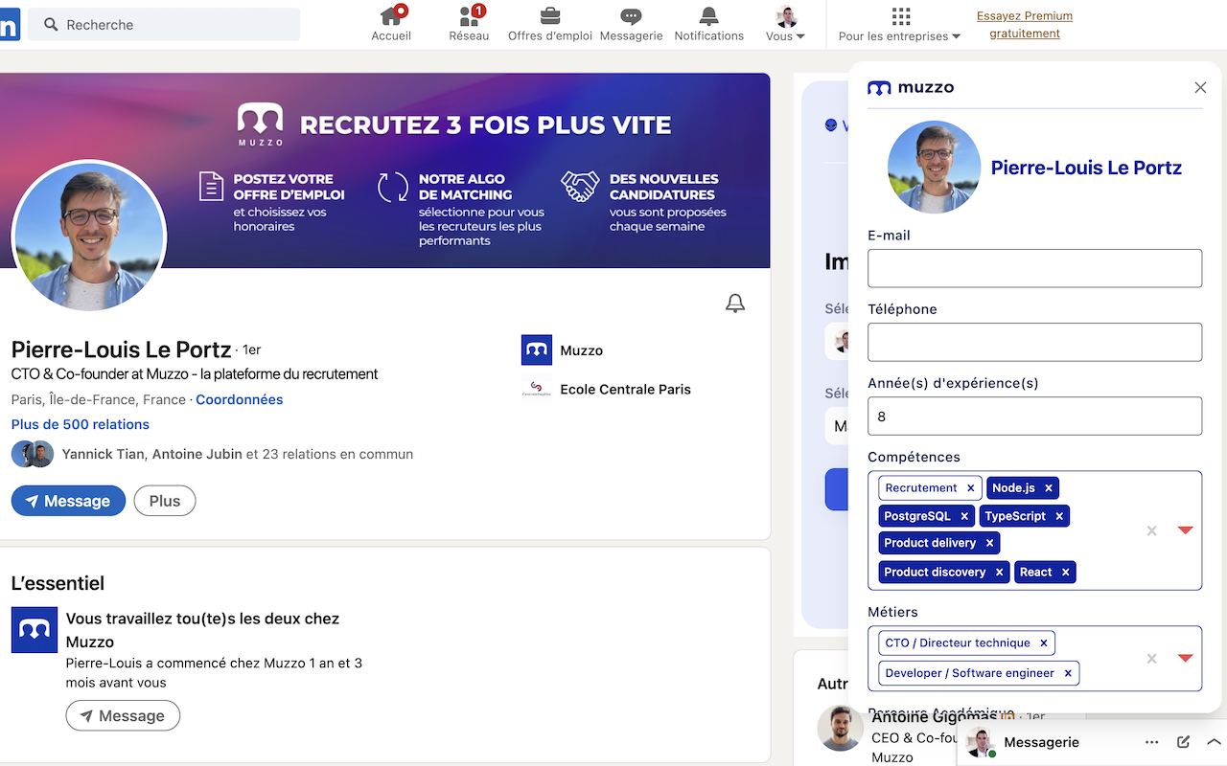
Task: Focus the E-mail input field
Action: (x=1034, y=269)
